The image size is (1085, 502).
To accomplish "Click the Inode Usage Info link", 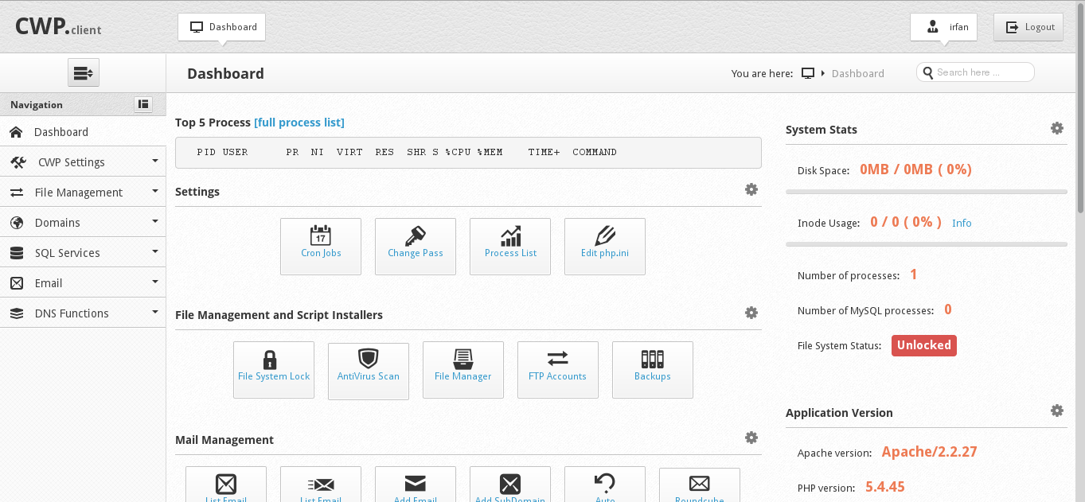I will 962,223.
